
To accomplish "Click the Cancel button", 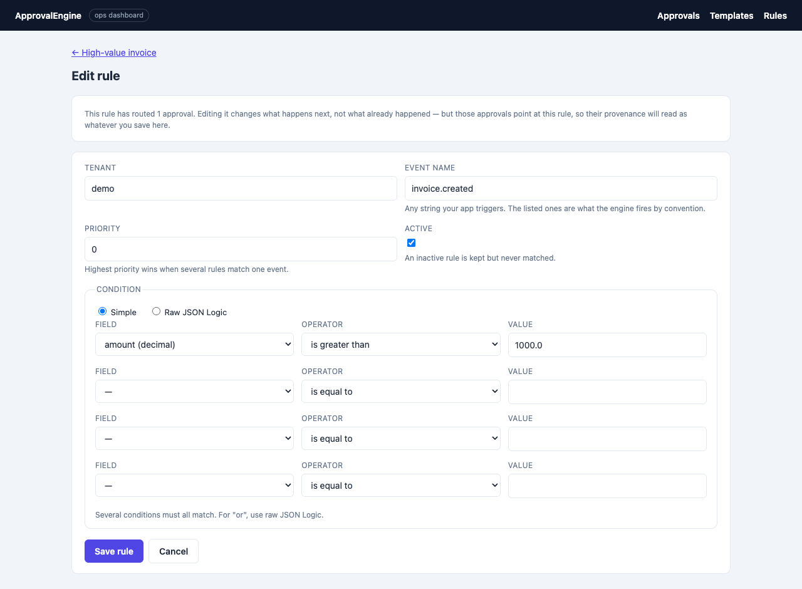I will pyautogui.click(x=174, y=551).
